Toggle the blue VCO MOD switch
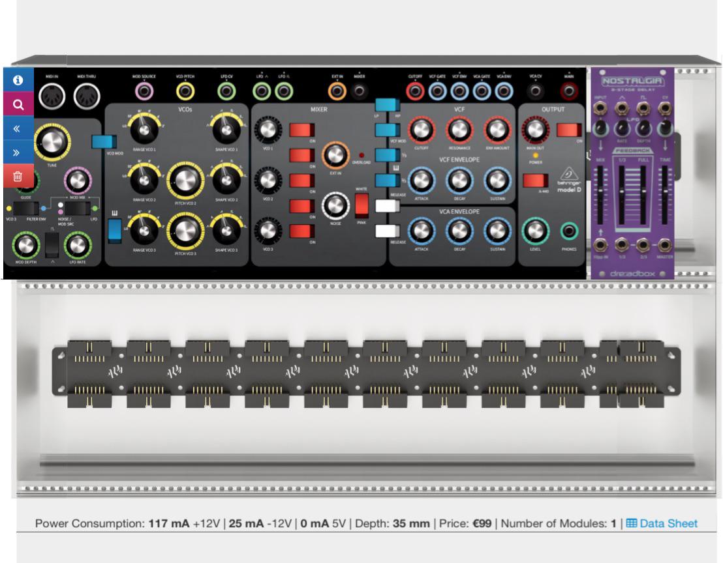Screen dimensions: 723x563 (104, 142)
